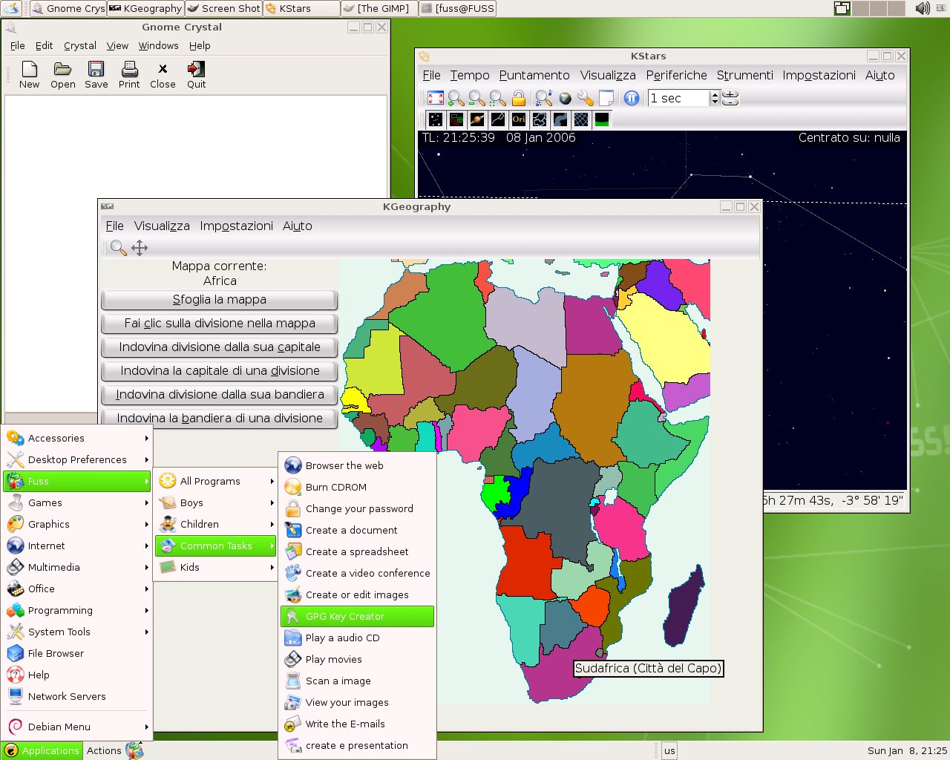The image size is (950, 760).
Task: Click the Print icon in Gnome Crystal
Action: (x=129, y=70)
